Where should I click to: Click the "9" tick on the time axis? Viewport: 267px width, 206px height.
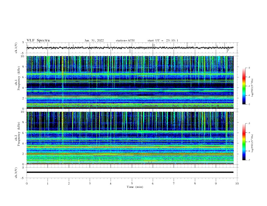coord(216,183)
